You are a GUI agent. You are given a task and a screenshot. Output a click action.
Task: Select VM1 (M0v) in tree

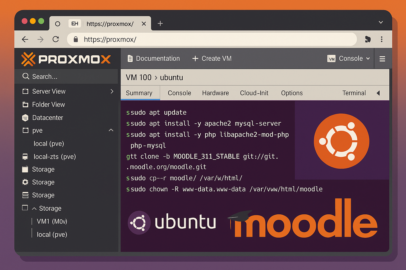coord(52,221)
